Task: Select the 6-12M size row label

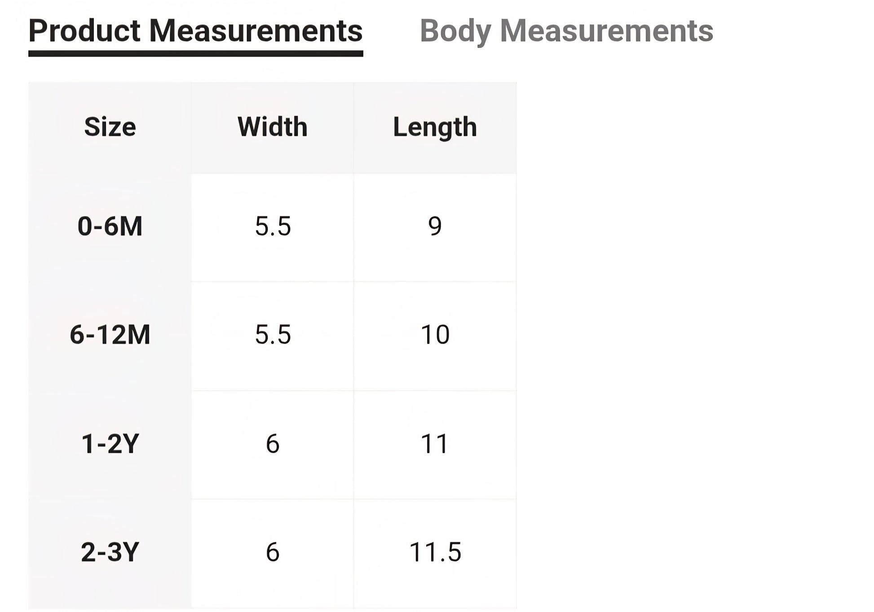Action: [110, 335]
